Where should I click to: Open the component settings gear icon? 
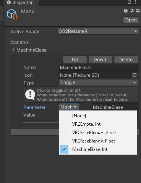click(x=138, y=11)
